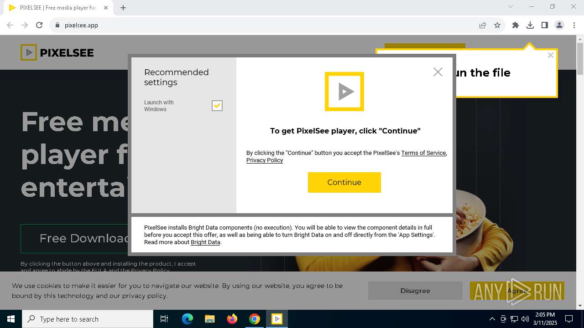Click the browser forward arrow
Screen dimensions: 584x328
pos(25,25)
